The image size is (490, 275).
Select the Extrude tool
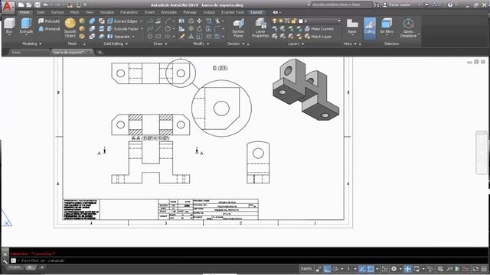point(26,26)
